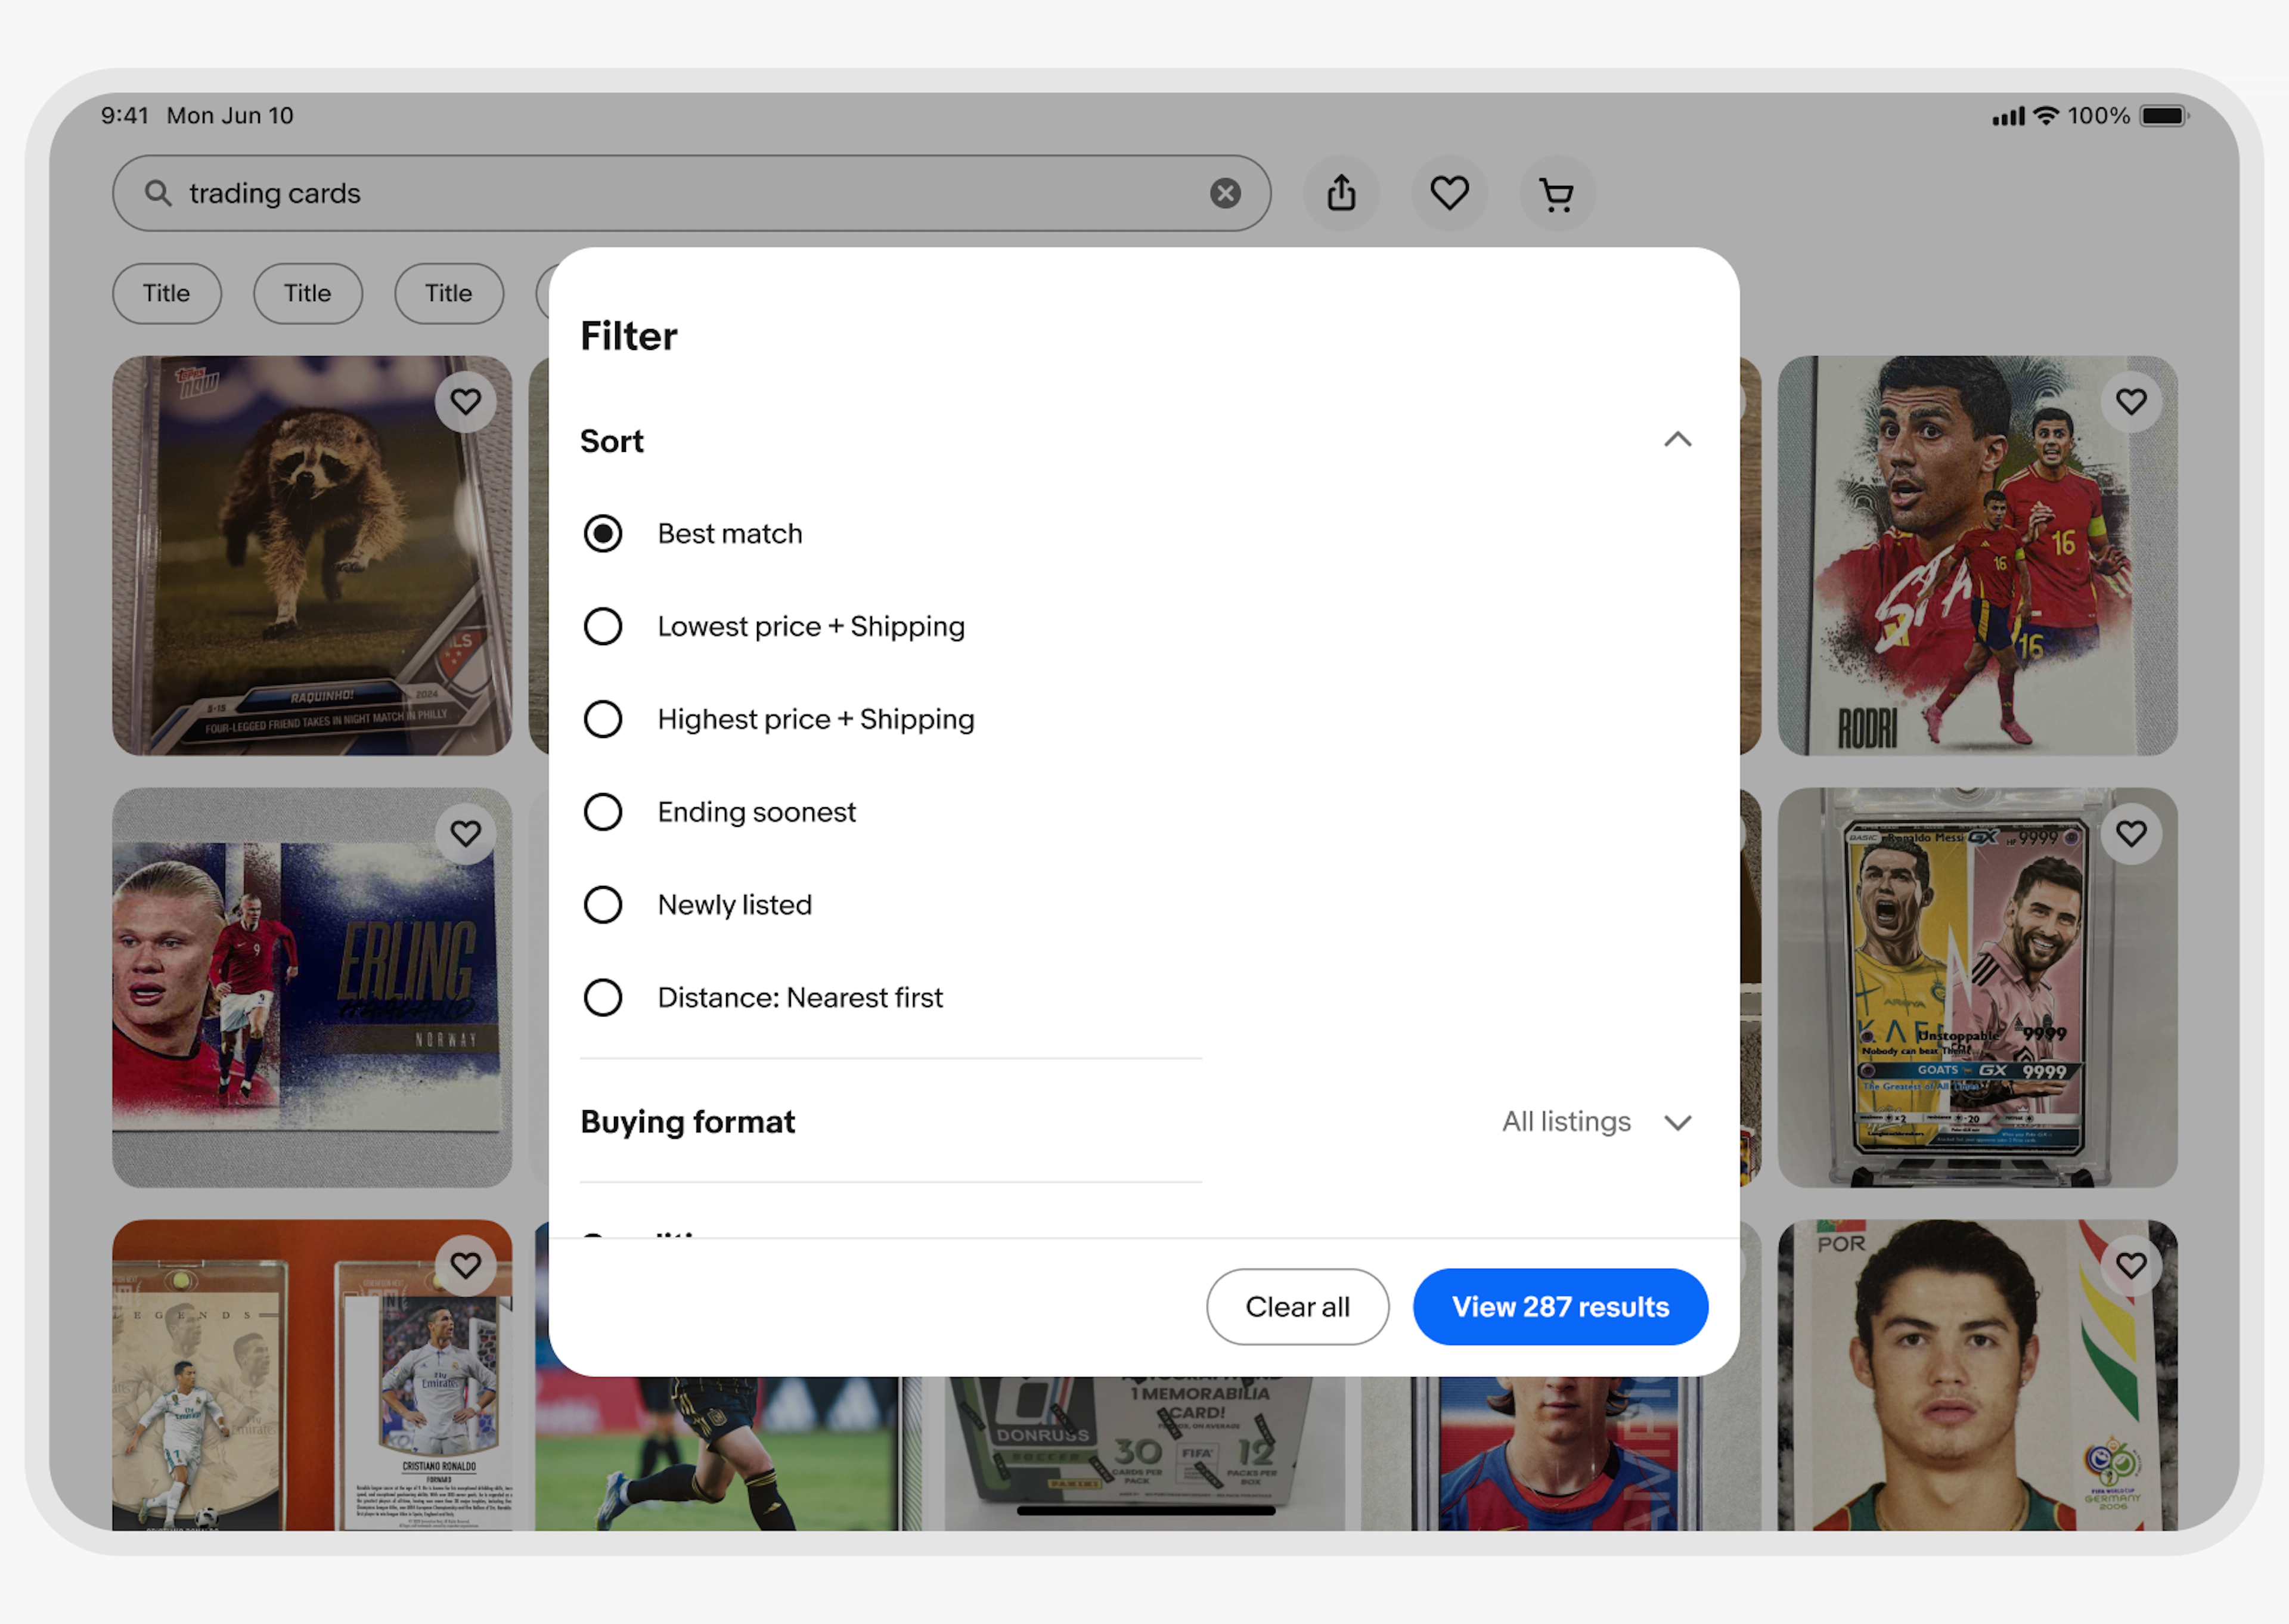2289x1624 pixels.
Task: Click the Buying format label
Action: 688,1122
